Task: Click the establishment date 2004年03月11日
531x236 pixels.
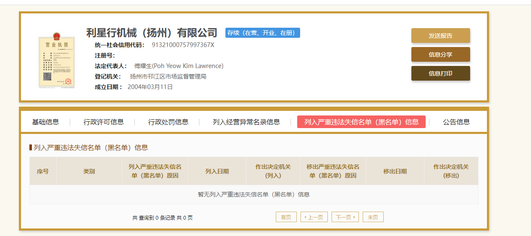Action: [x=150, y=87]
